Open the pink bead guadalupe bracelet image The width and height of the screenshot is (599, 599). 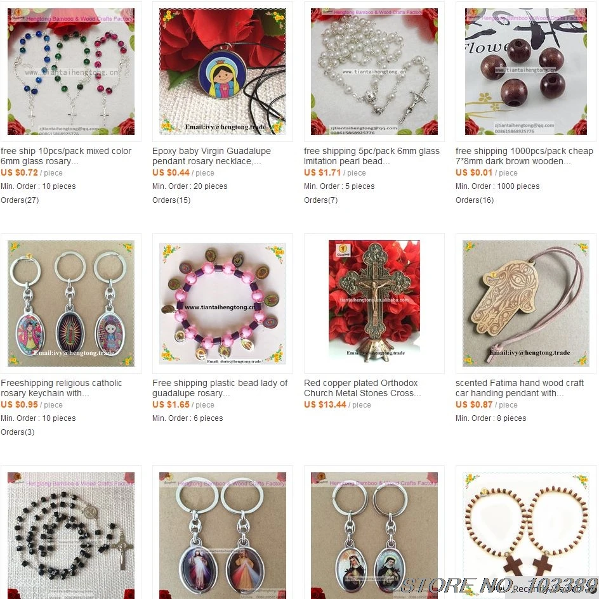(223, 304)
